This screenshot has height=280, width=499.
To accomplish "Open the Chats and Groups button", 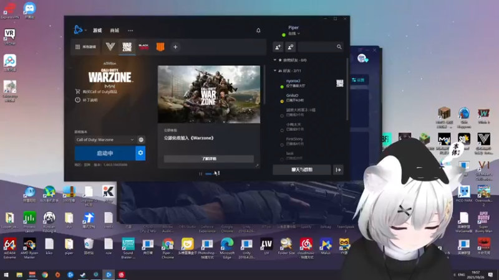I will (x=302, y=170).
